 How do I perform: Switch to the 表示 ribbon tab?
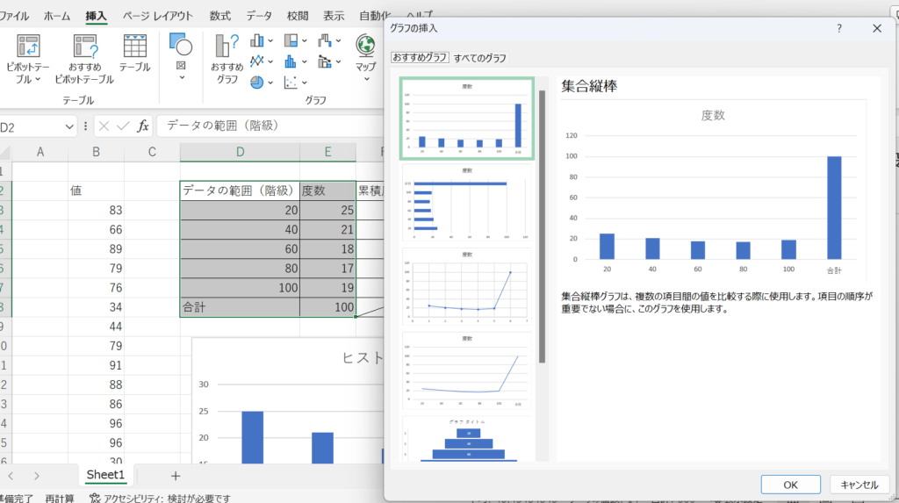point(334,16)
